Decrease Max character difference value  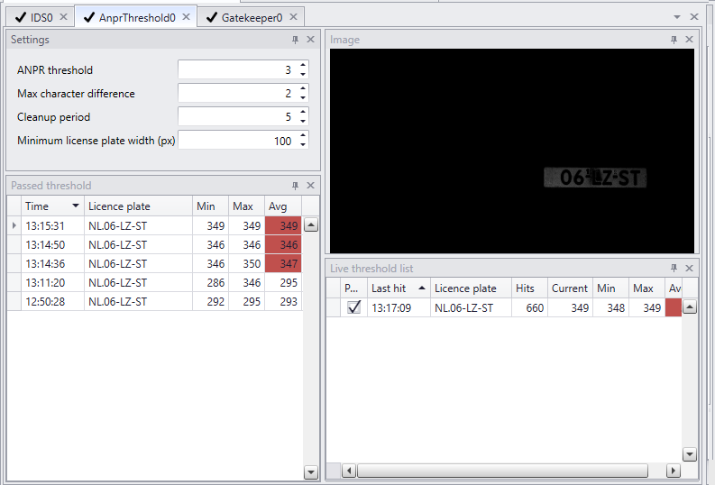tap(303, 98)
